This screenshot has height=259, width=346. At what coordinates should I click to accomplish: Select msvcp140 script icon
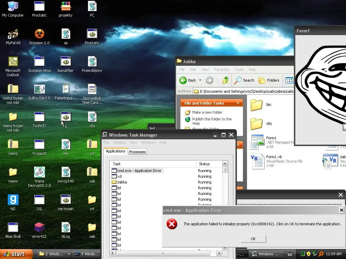pyautogui.click(x=66, y=175)
